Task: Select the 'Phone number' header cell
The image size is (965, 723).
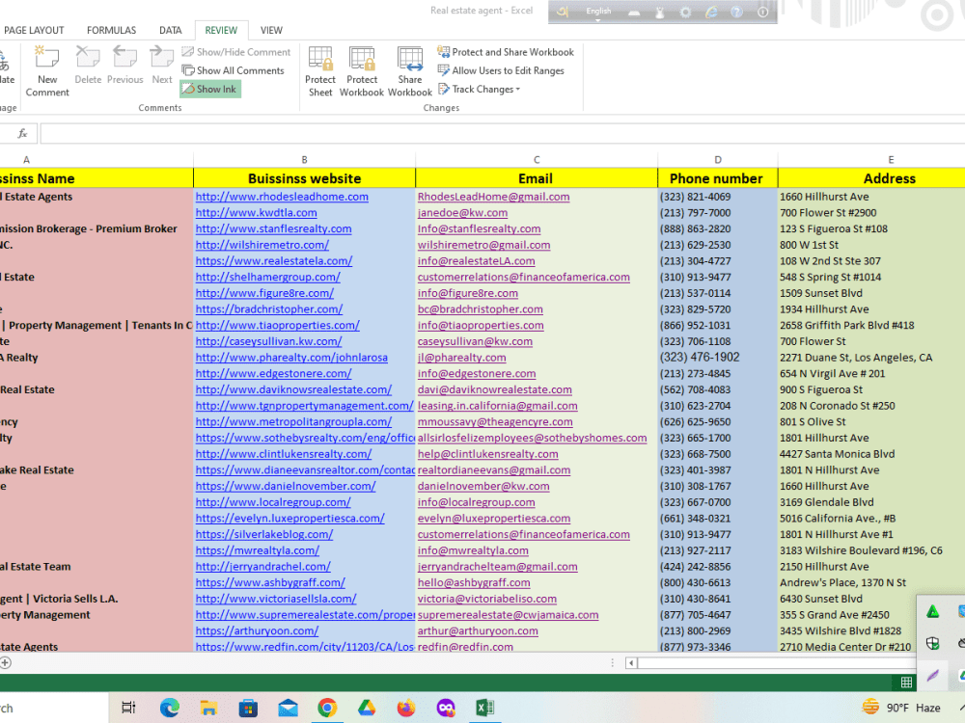Action: click(x=718, y=178)
